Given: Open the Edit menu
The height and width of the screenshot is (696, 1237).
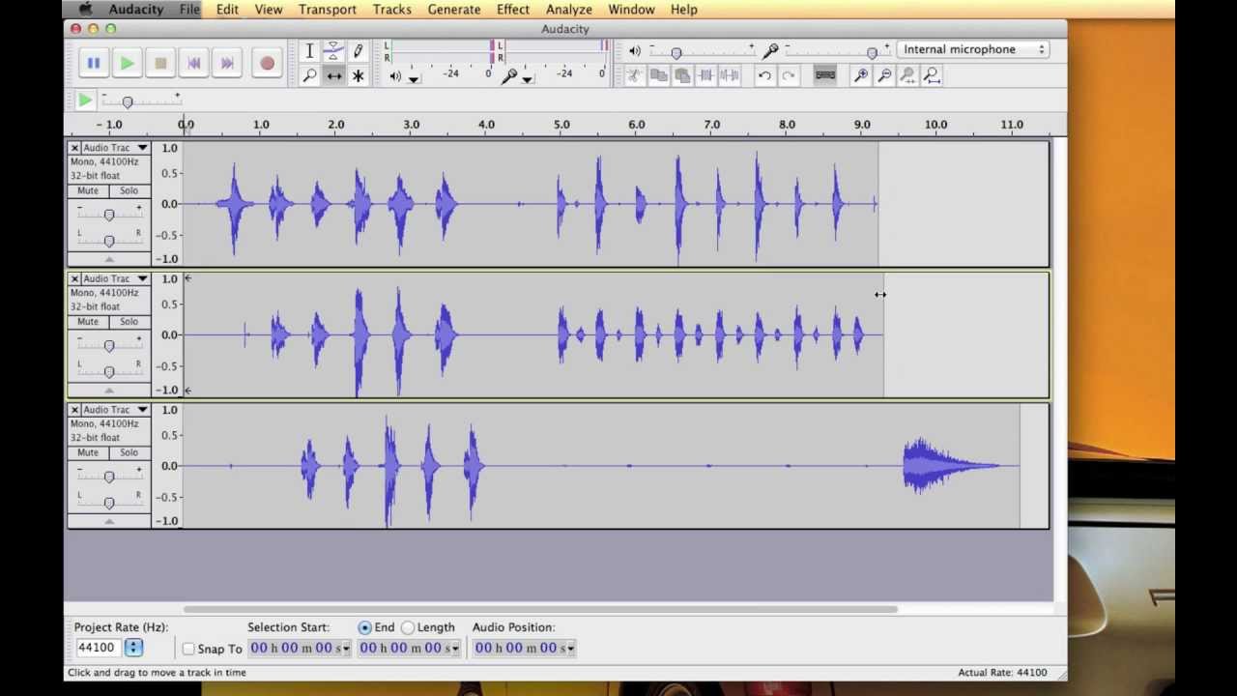Looking at the screenshot, I should (x=227, y=10).
